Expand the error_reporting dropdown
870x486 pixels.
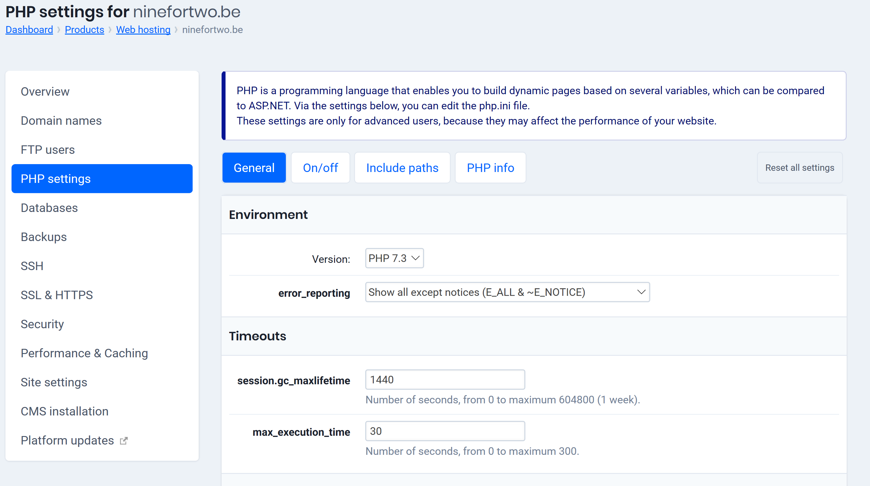pyautogui.click(x=506, y=292)
